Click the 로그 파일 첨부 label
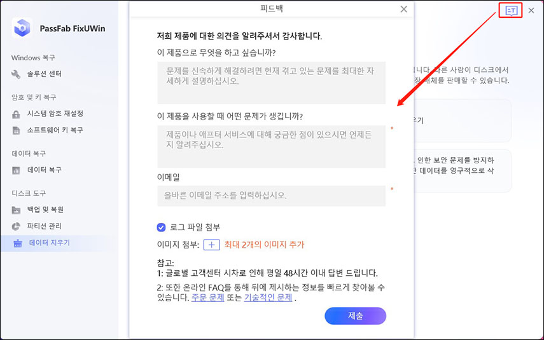 coord(195,228)
